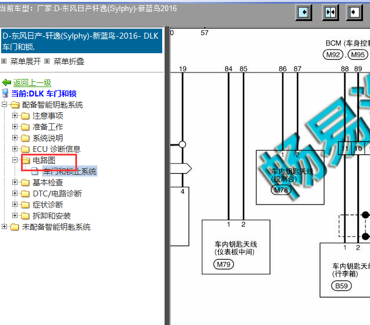Select the 注意事项 tree item
Viewport: 370px width, 325px height.
click(x=48, y=116)
